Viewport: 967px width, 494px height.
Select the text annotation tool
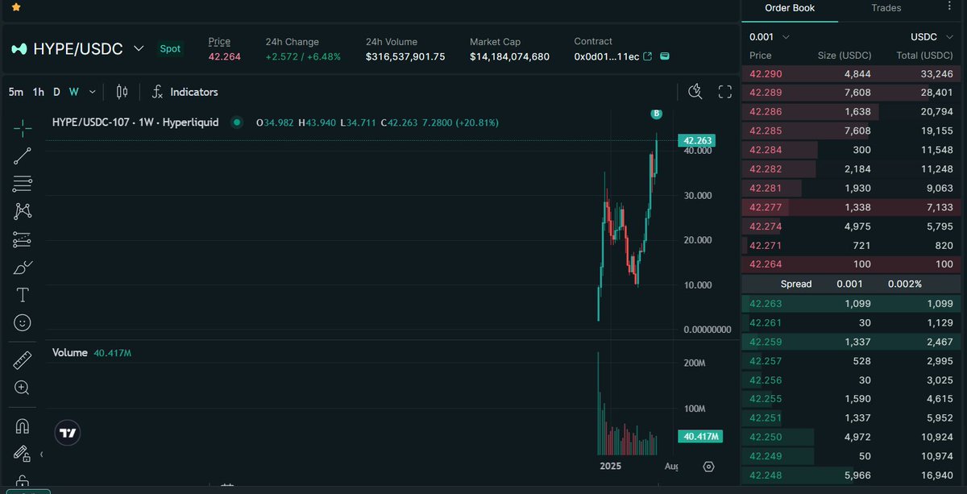[22, 295]
